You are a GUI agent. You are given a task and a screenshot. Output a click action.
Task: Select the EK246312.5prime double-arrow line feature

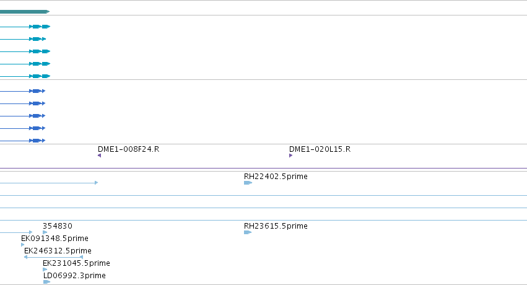[x=53, y=257]
